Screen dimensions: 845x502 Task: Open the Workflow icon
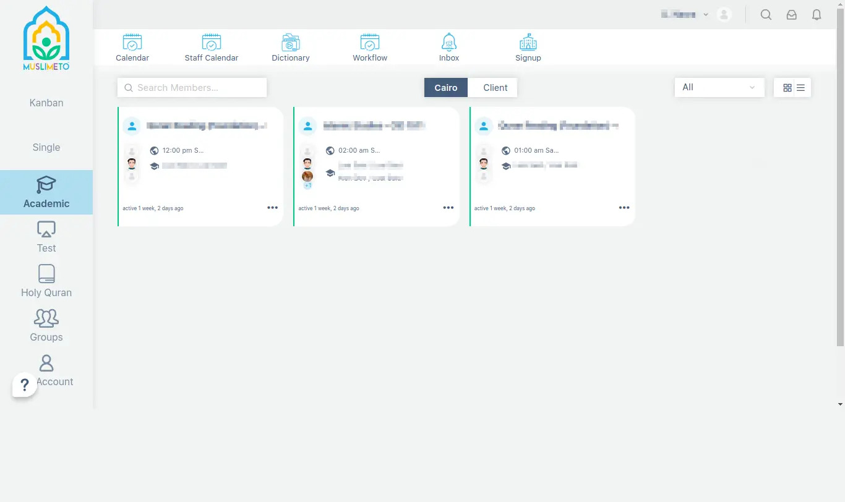click(x=370, y=43)
